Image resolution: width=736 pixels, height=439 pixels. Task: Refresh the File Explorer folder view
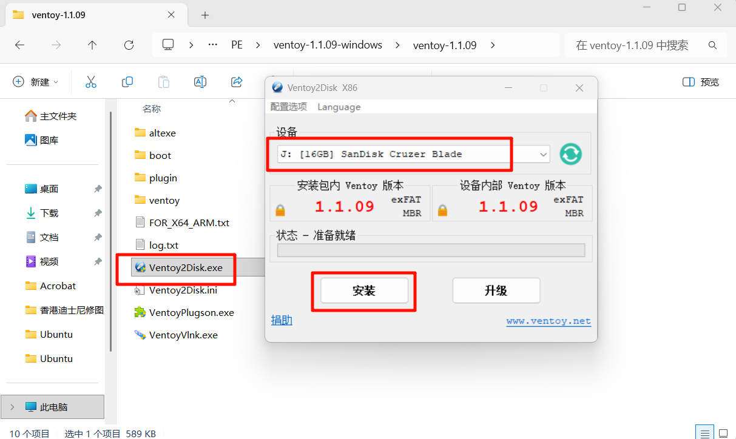click(x=129, y=45)
